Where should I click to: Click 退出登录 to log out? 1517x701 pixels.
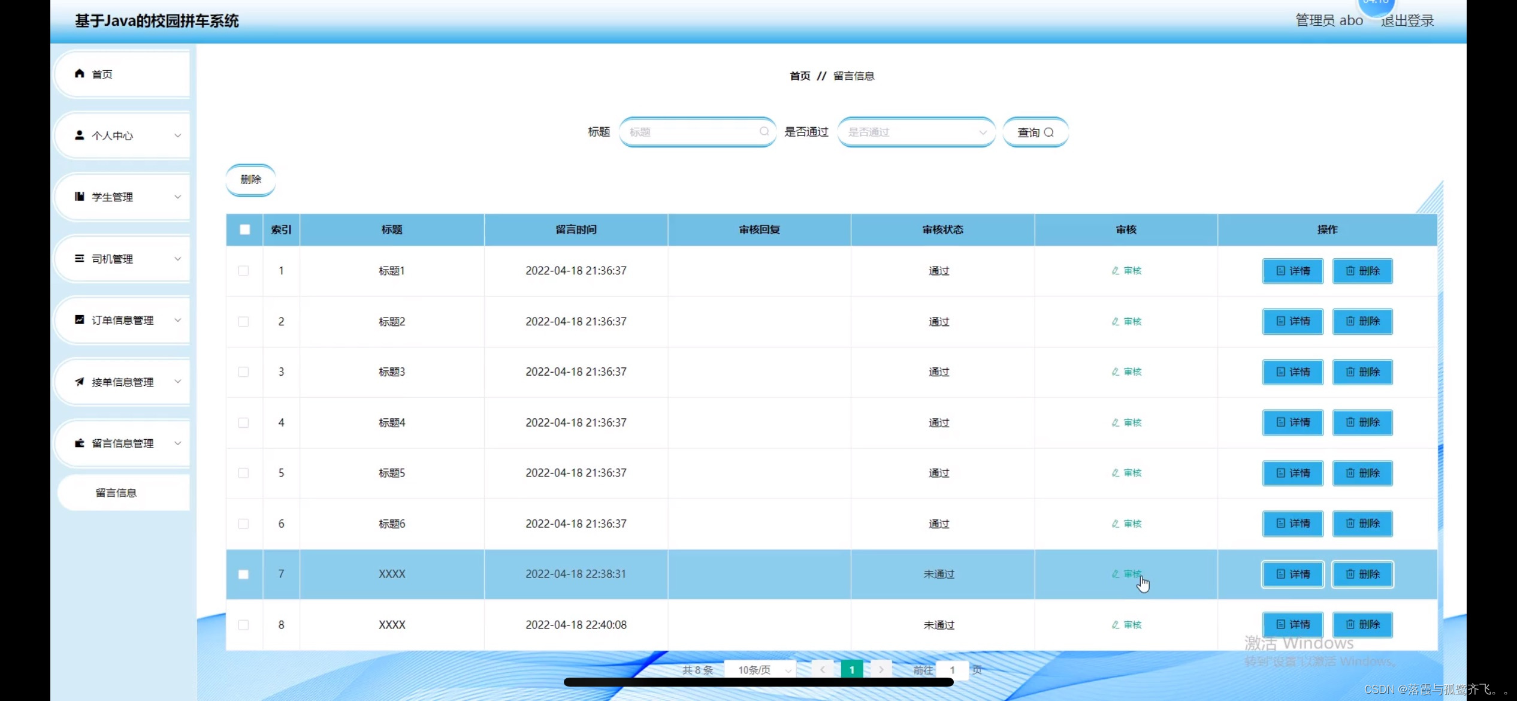pyautogui.click(x=1407, y=20)
